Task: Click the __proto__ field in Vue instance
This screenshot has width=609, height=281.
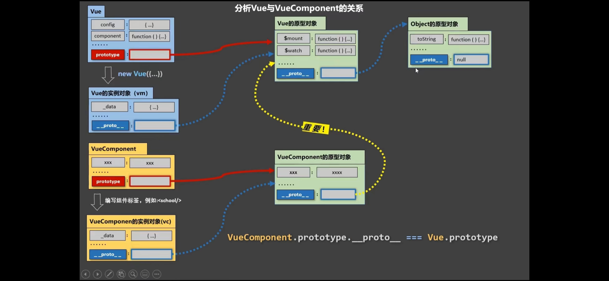Action: [110, 125]
